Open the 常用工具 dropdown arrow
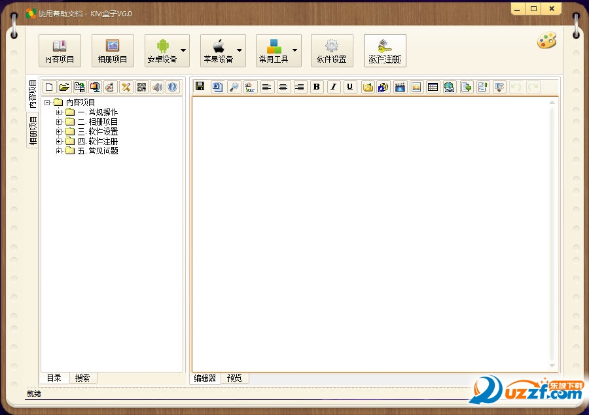Screen dimensions: 589x415 tap(294, 50)
